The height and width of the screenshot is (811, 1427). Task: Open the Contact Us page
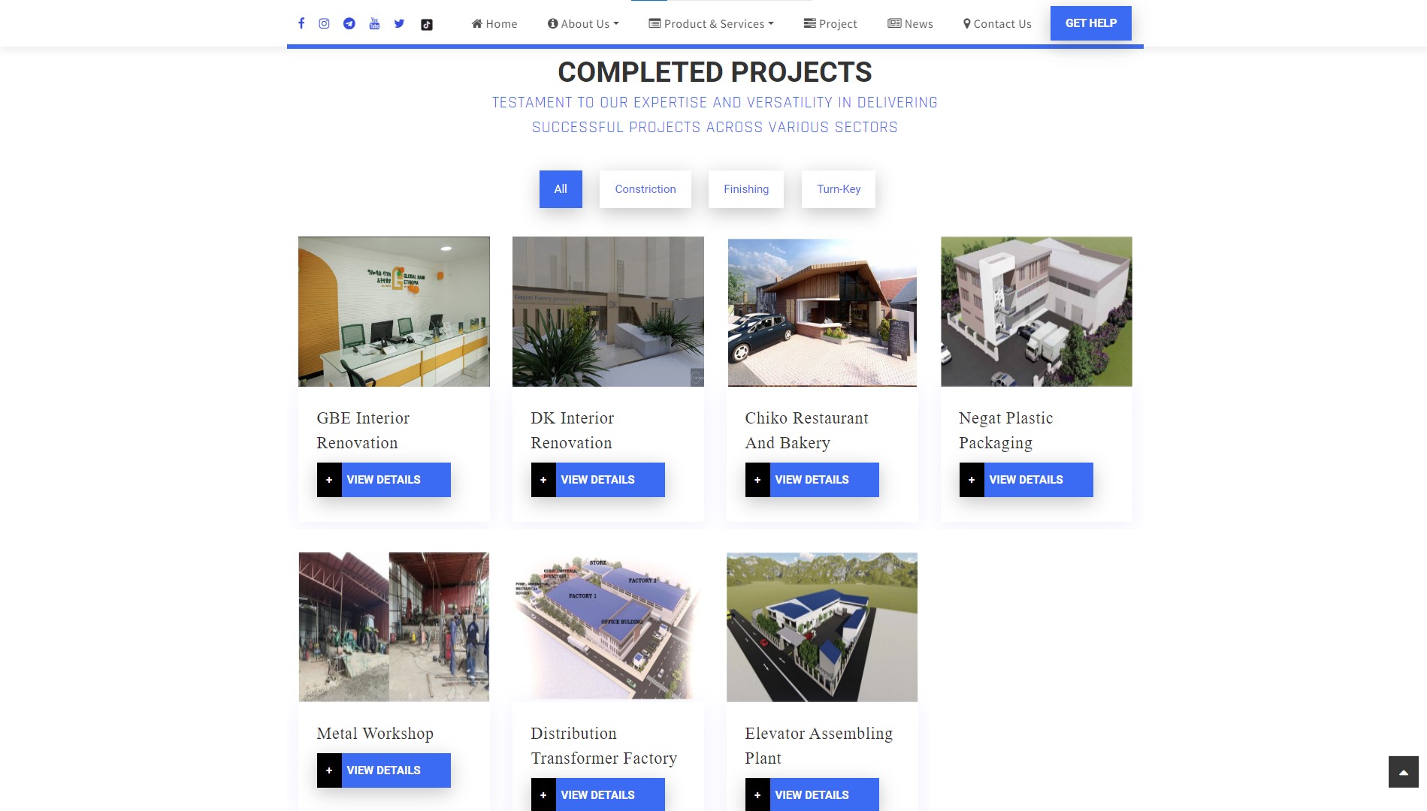click(x=997, y=24)
